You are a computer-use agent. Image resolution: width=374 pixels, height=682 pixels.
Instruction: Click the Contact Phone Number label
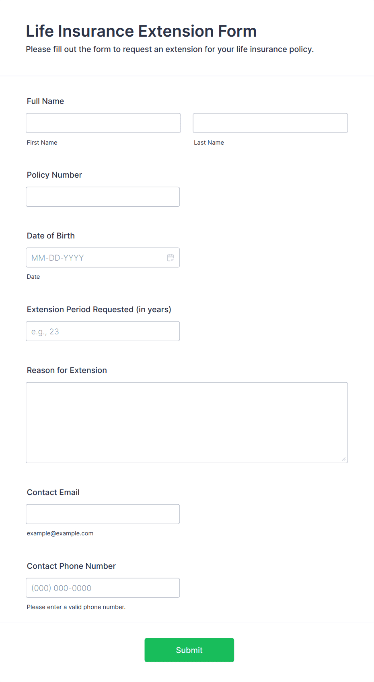pos(71,566)
